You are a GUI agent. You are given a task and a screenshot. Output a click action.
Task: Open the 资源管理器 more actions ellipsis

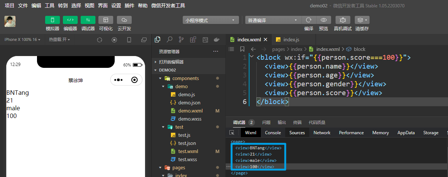[x=216, y=52]
